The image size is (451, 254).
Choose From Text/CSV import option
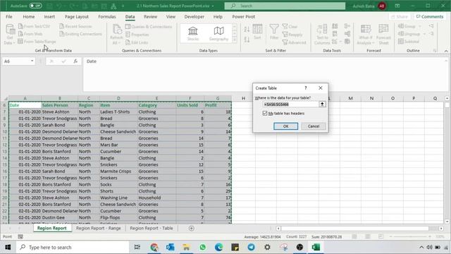coord(35,26)
